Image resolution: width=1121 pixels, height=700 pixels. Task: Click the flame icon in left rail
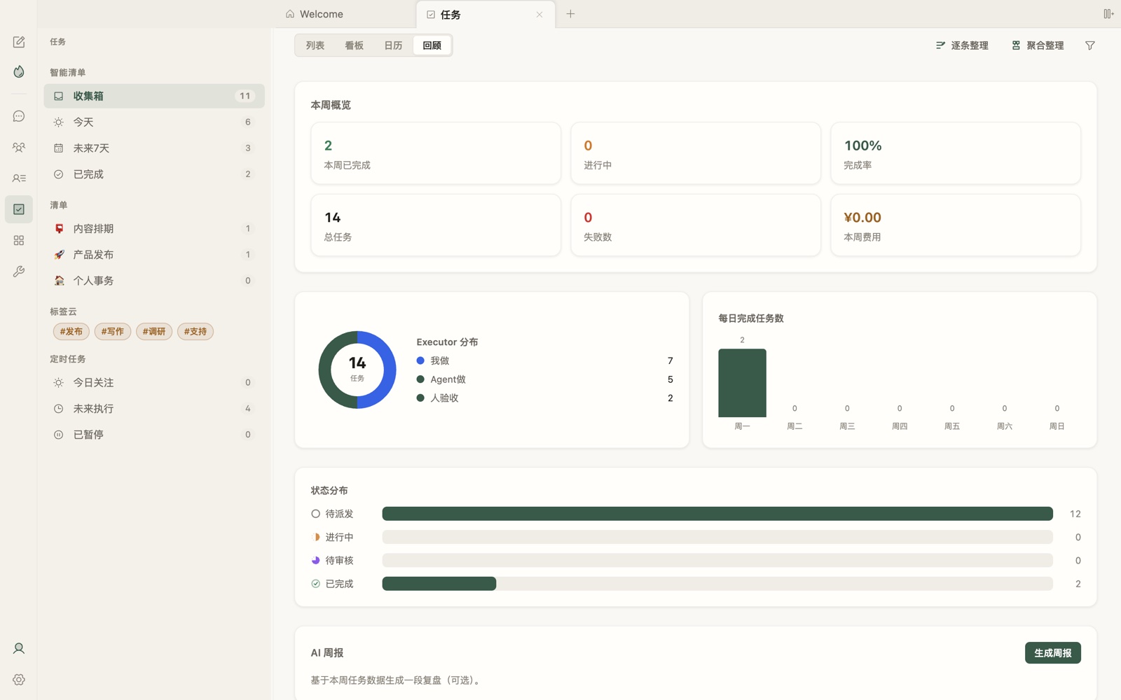[x=19, y=71]
